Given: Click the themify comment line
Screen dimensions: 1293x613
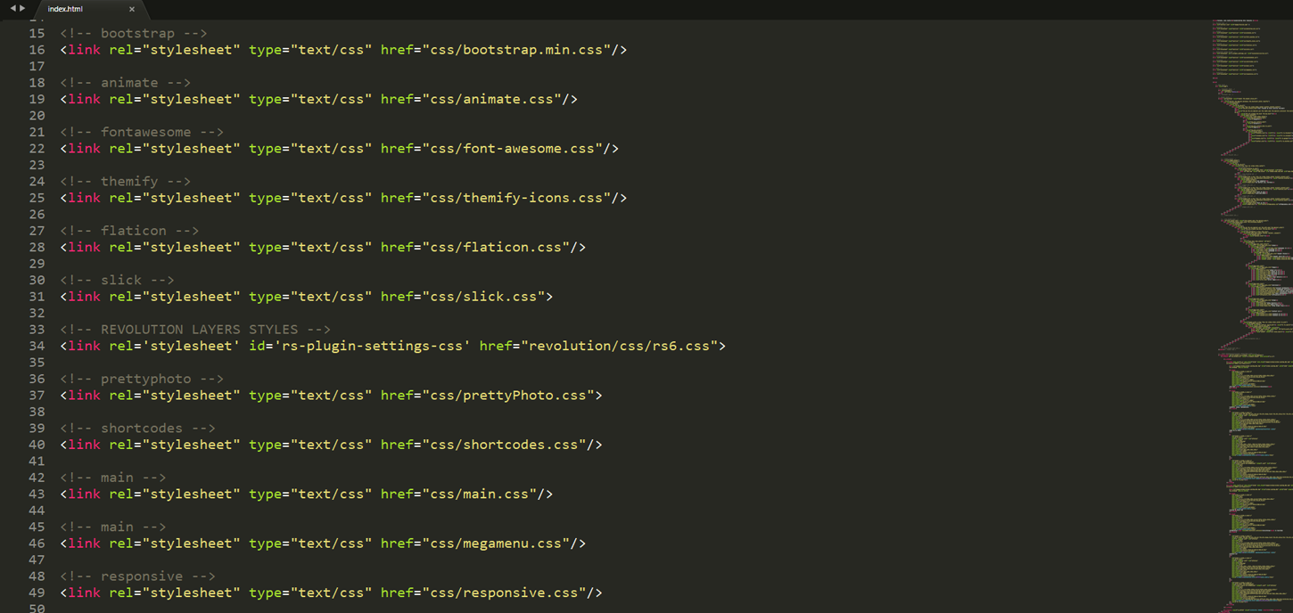Looking at the screenshot, I should pos(126,182).
